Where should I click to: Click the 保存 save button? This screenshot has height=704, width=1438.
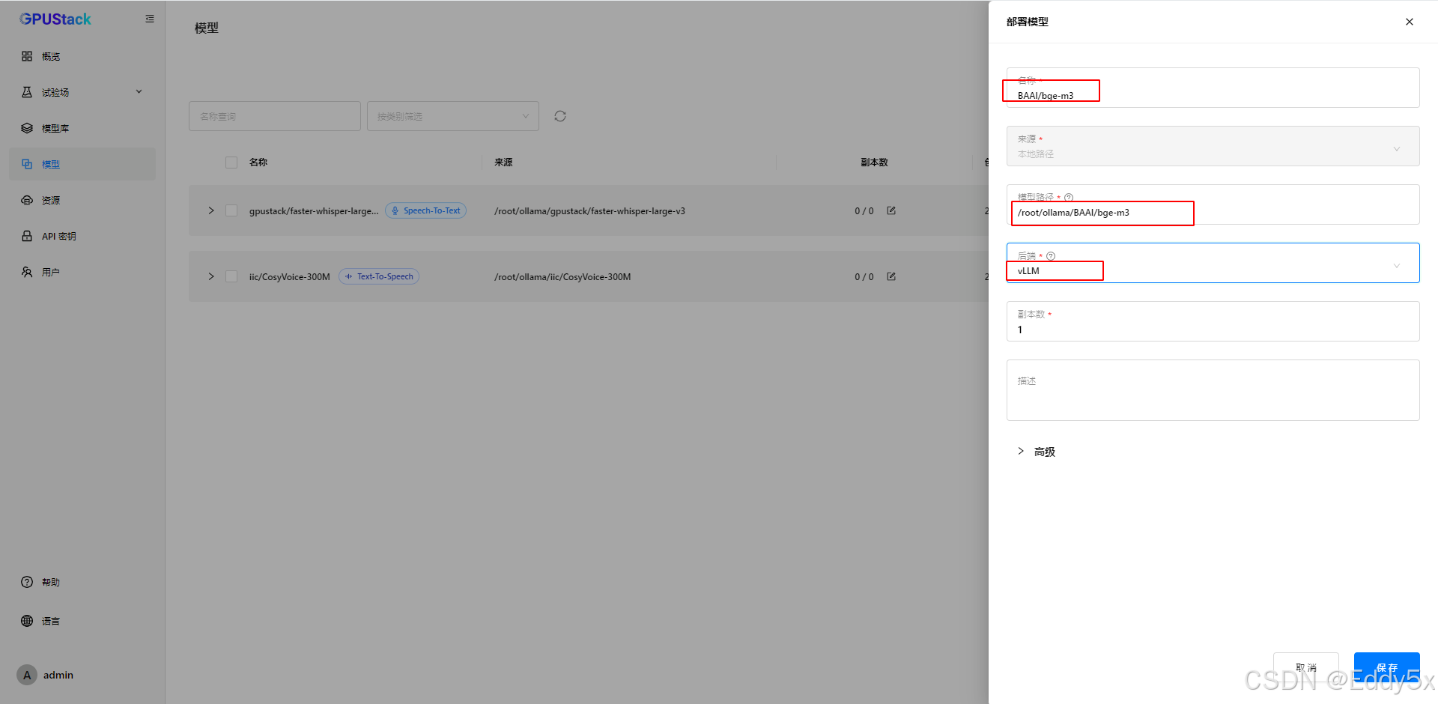(1386, 667)
